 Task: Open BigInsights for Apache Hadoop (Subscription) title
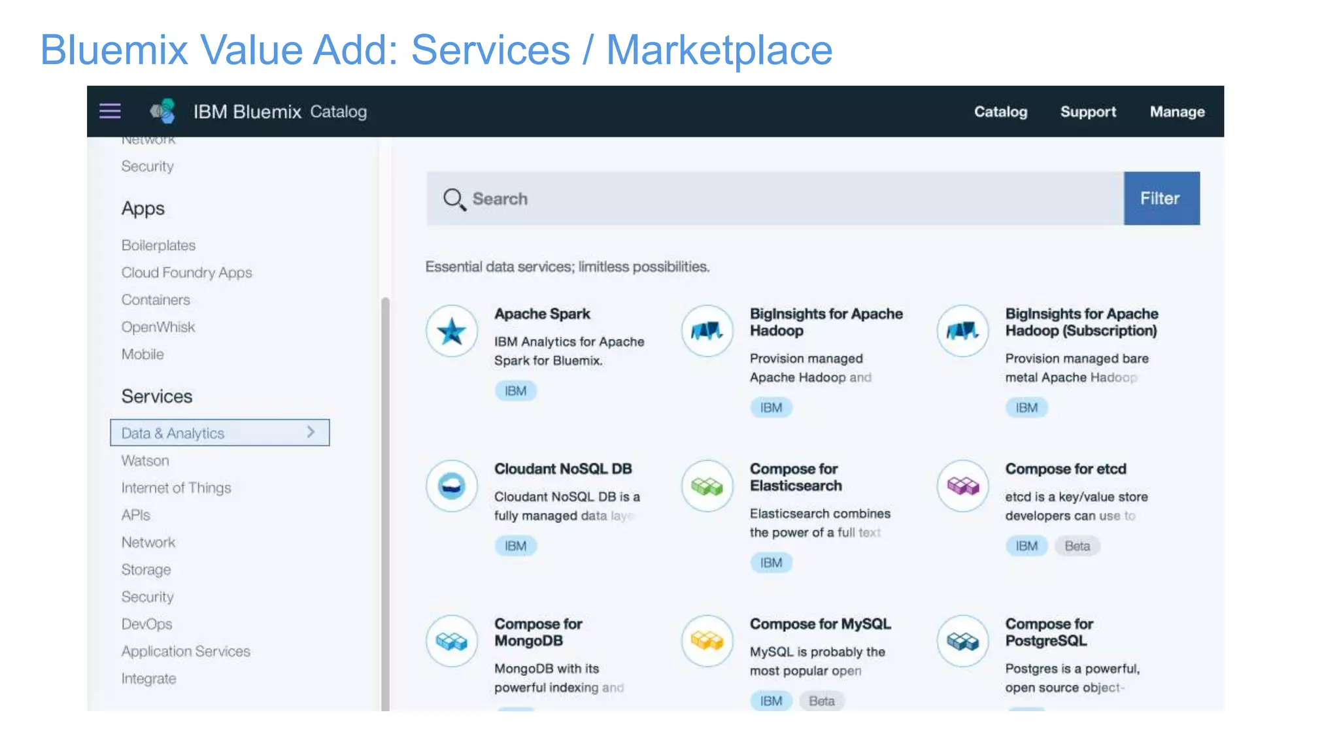(x=1082, y=322)
